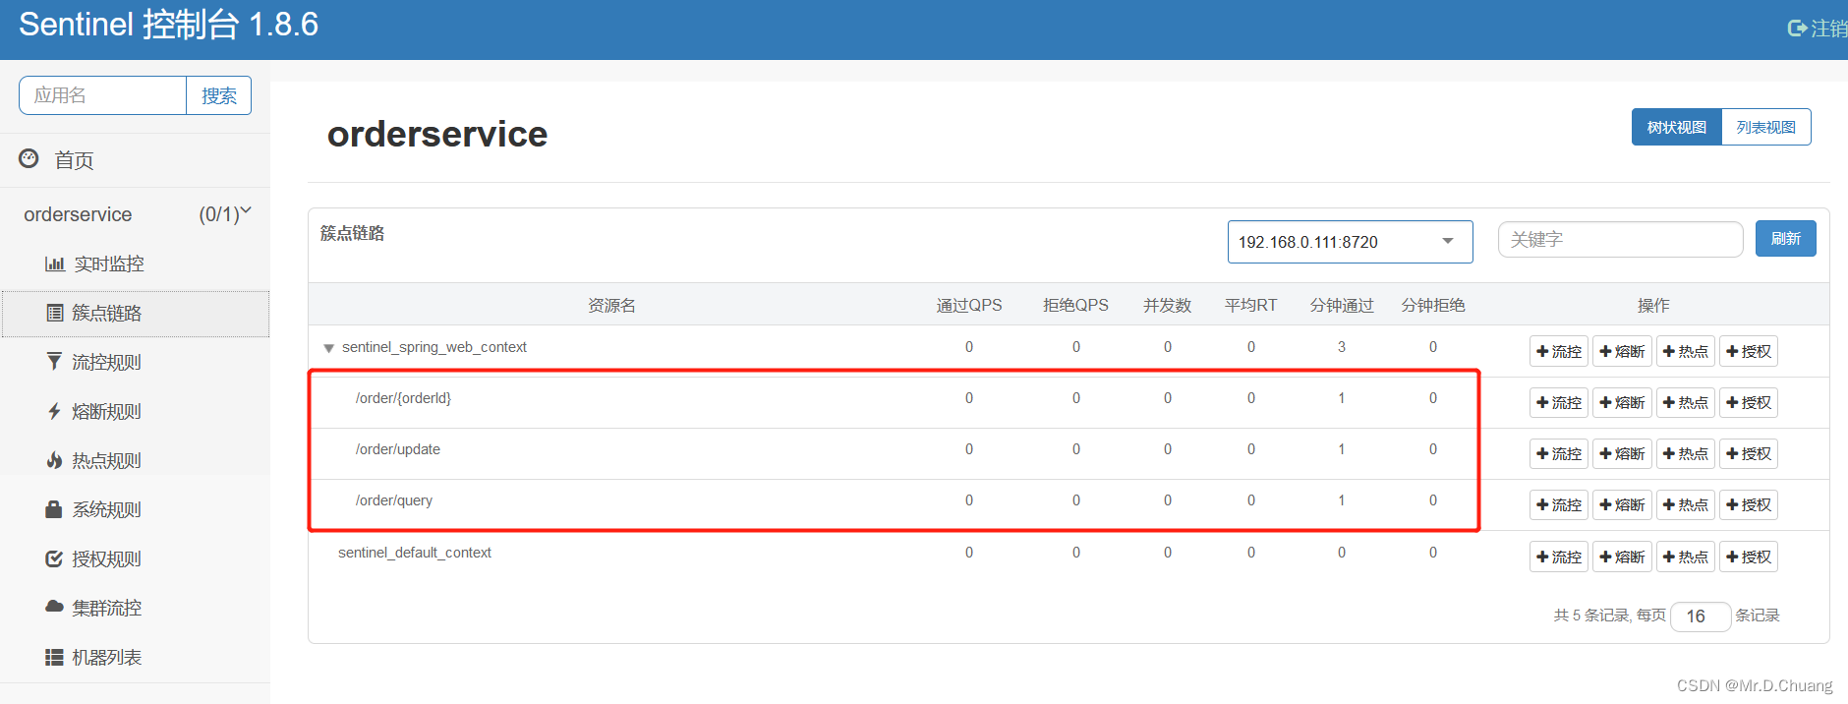This screenshot has height=704, width=1848.
Task: Add 流控 rule for /order/{orderId}
Action: 1559,402
